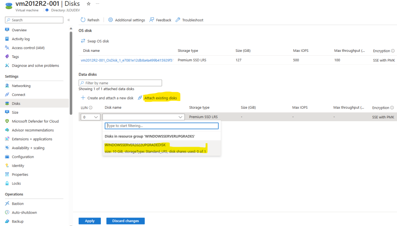Click the Filter by name field

pyautogui.click(x=120, y=83)
